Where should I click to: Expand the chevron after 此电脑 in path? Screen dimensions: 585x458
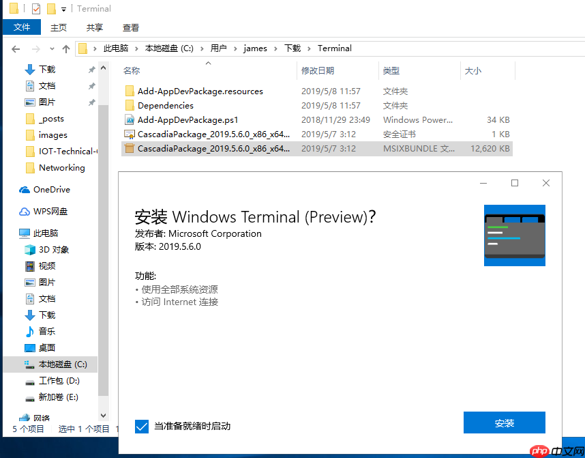[136, 48]
